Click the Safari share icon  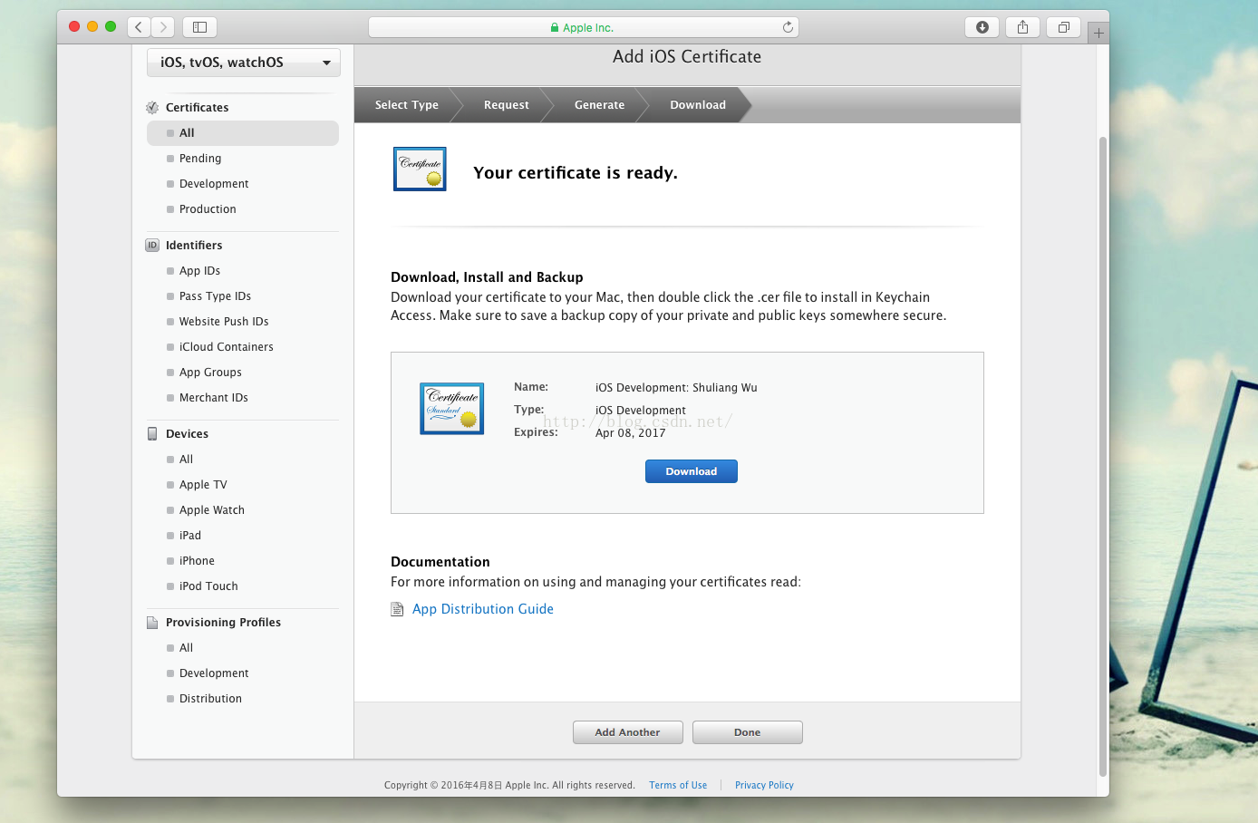[1022, 27]
